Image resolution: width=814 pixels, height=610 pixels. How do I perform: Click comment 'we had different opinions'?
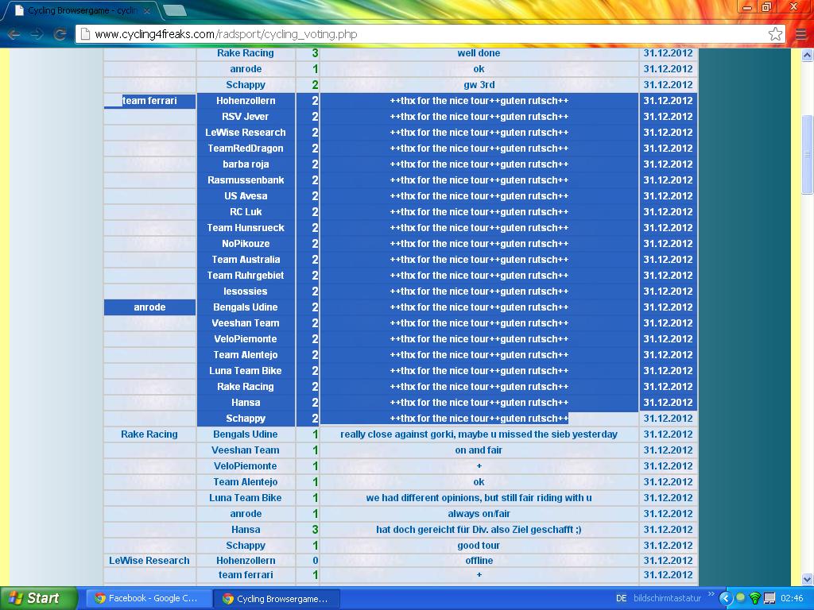click(x=479, y=498)
